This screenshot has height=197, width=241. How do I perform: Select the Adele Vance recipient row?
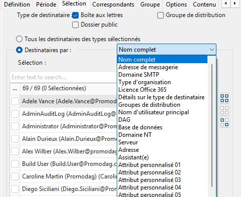(x=69, y=101)
